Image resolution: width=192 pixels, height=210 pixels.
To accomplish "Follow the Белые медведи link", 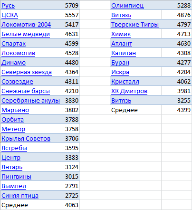I will click(x=26, y=34).
